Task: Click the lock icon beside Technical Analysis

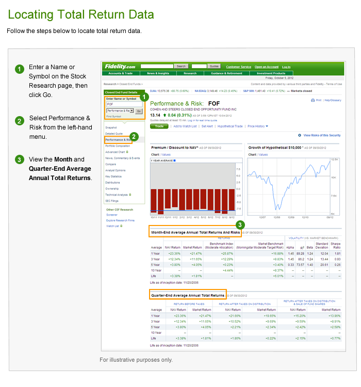Action: tap(129, 195)
